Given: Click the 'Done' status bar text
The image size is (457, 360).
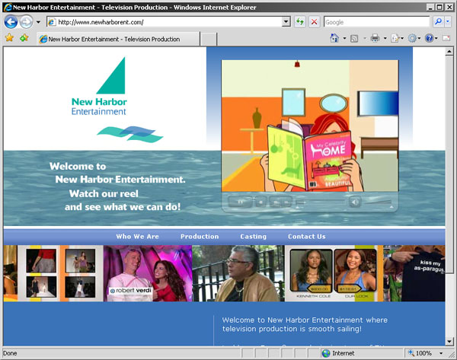Looking at the screenshot, I should click(x=10, y=353).
